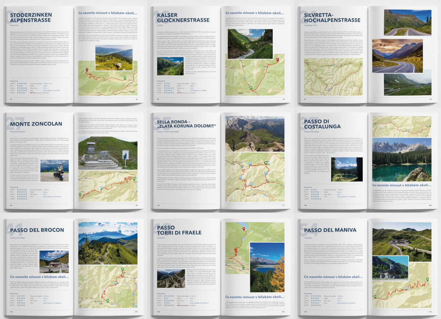Click the red start pin on Stoderzinken map
The width and height of the screenshot is (441, 319).
[x=87, y=69]
